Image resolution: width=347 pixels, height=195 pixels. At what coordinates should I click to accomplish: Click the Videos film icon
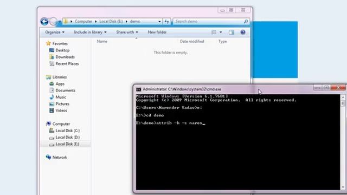[52, 110]
